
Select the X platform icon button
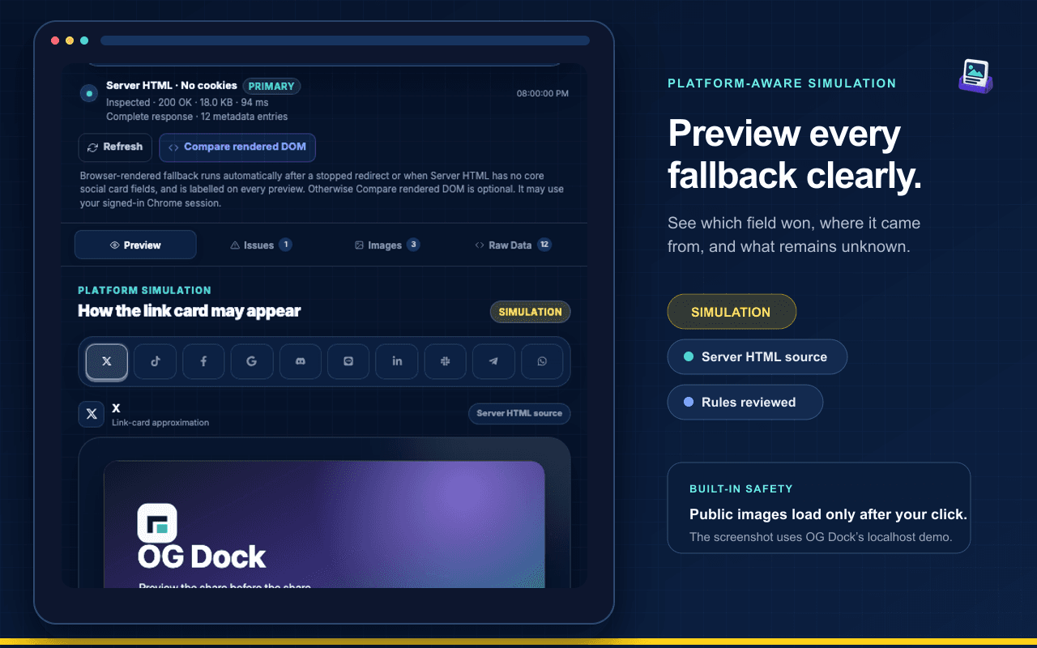(x=107, y=361)
